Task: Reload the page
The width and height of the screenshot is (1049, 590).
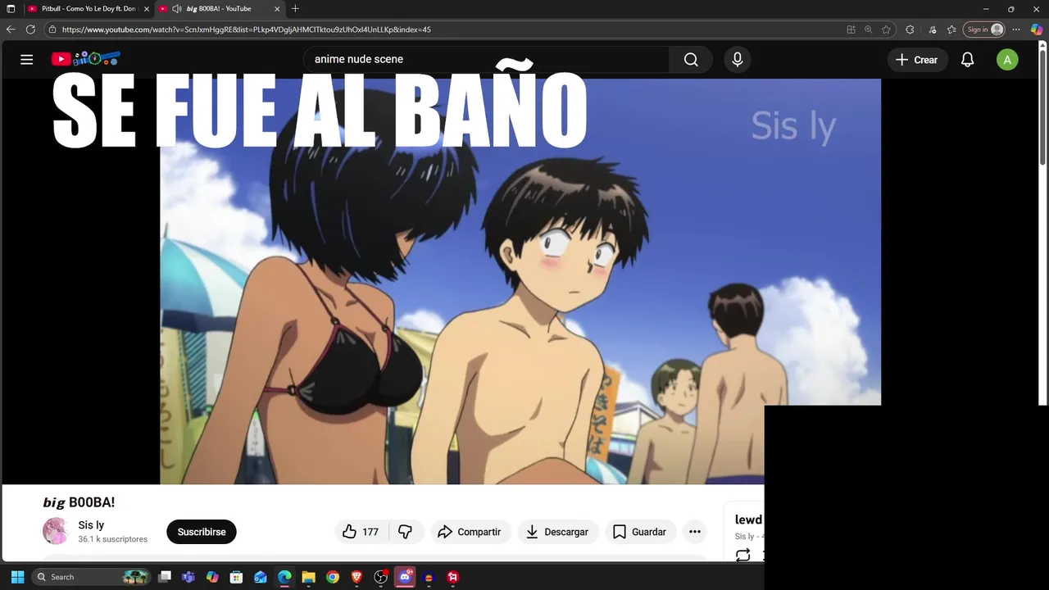Action: pyautogui.click(x=30, y=29)
